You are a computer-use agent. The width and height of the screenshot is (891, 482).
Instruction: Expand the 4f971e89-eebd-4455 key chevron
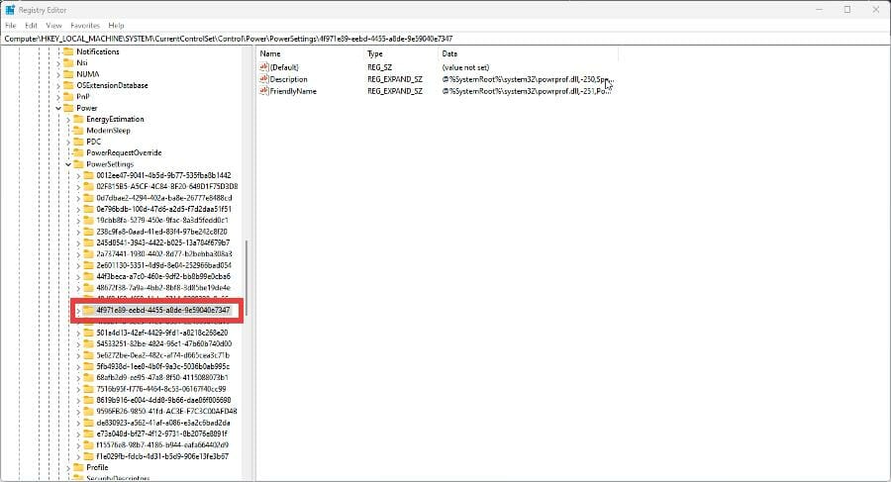tap(78, 311)
